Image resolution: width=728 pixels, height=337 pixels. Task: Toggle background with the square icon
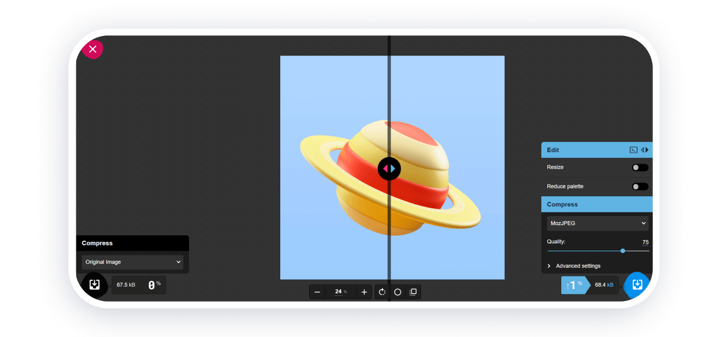413,292
